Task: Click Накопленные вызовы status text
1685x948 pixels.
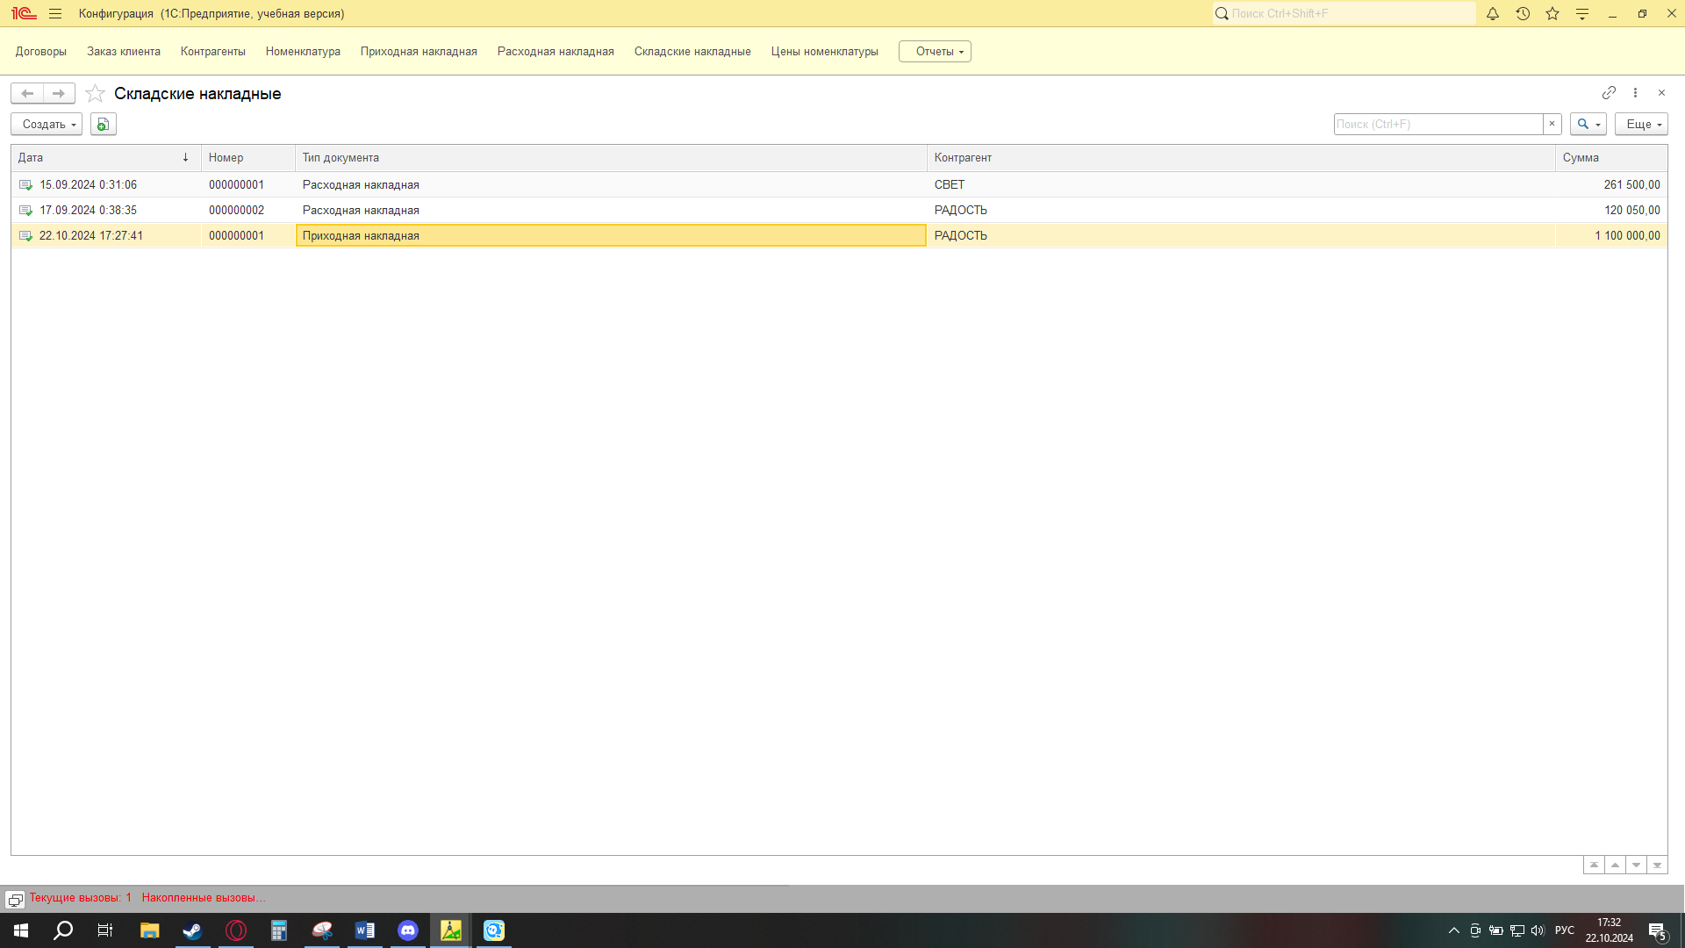Action: (203, 897)
